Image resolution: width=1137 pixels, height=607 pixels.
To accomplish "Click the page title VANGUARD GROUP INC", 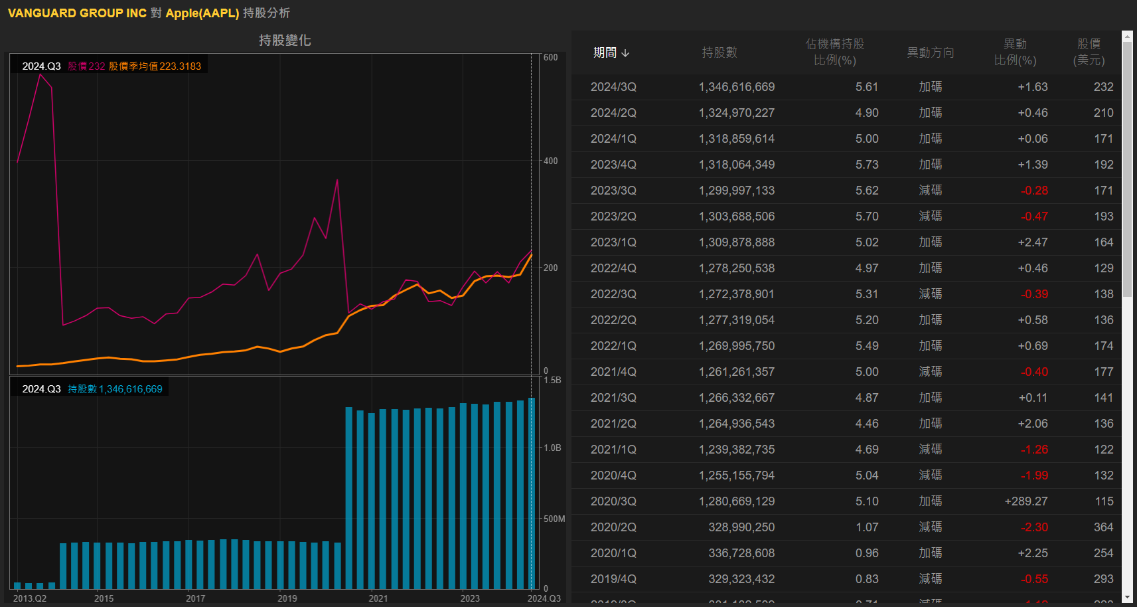I will [x=77, y=13].
